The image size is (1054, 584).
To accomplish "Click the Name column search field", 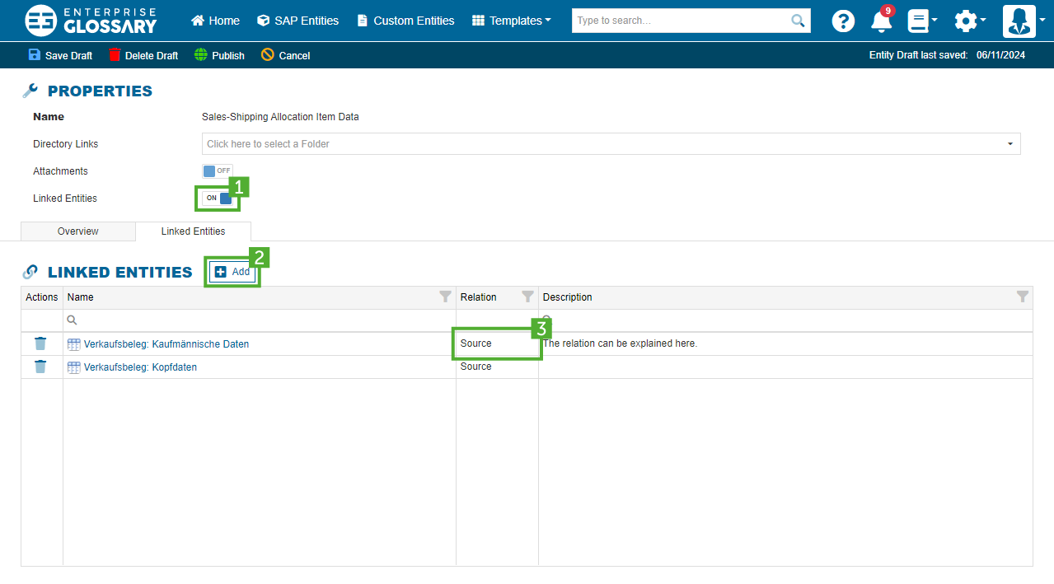I will pyautogui.click(x=260, y=320).
